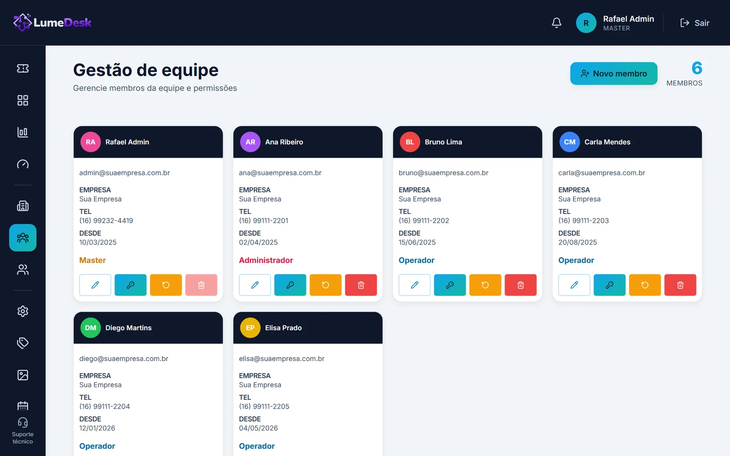The width and height of the screenshot is (730, 456).
Task: Add a new member with Novo membro
Action: pyautogui.click(x=614, y=73)
